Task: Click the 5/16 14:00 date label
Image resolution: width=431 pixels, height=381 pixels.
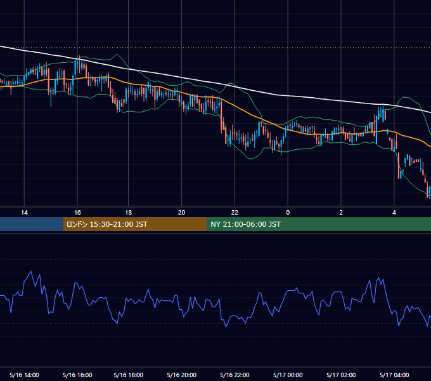Action: 24,375
